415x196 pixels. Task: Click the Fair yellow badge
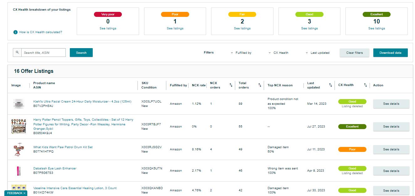click(242, 14)
